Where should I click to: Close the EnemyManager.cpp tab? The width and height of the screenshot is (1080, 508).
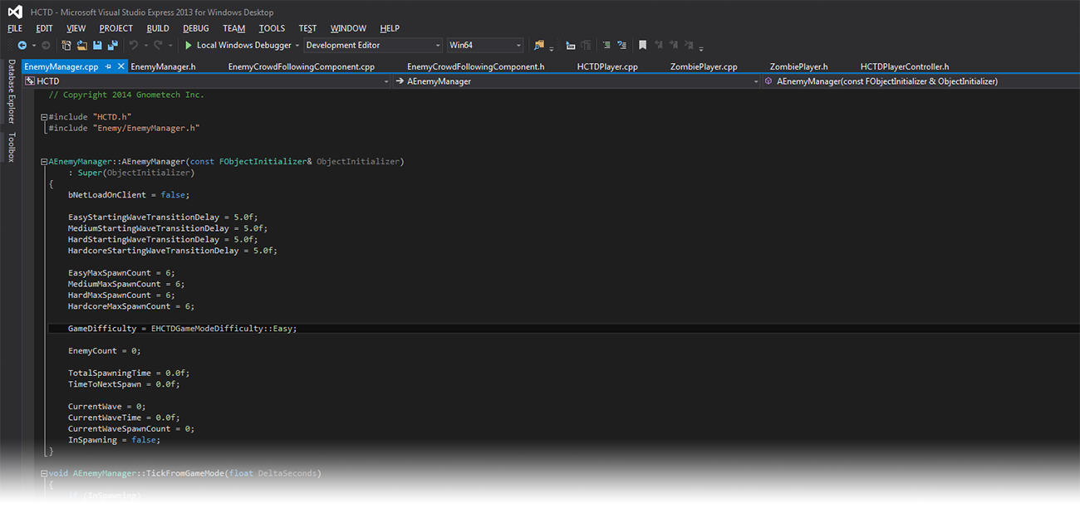point(121,66)
